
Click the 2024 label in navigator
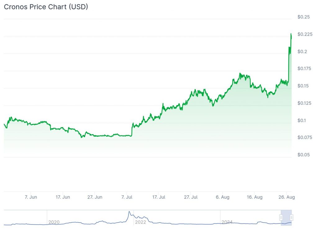click(227, 222)
